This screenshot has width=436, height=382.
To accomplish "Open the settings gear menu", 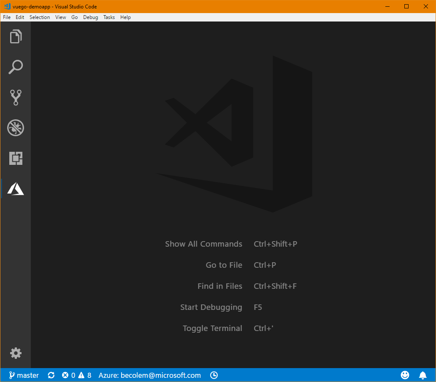I will pyautogui.click(x=16, y=353).
